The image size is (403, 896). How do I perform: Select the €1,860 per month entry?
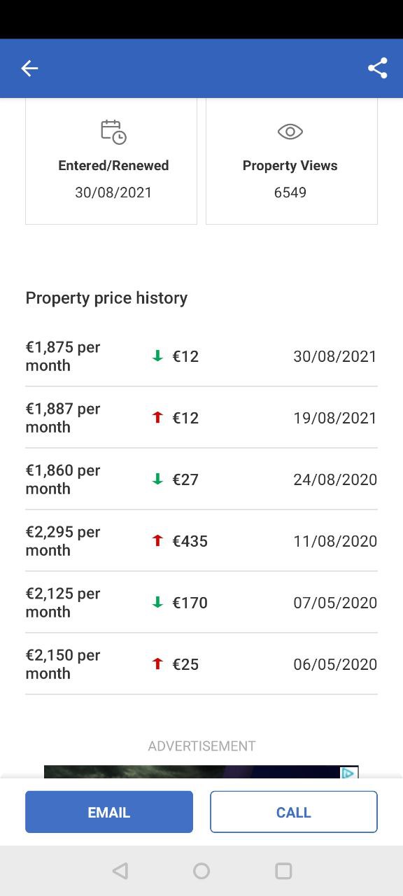click(x=201, y=479)
